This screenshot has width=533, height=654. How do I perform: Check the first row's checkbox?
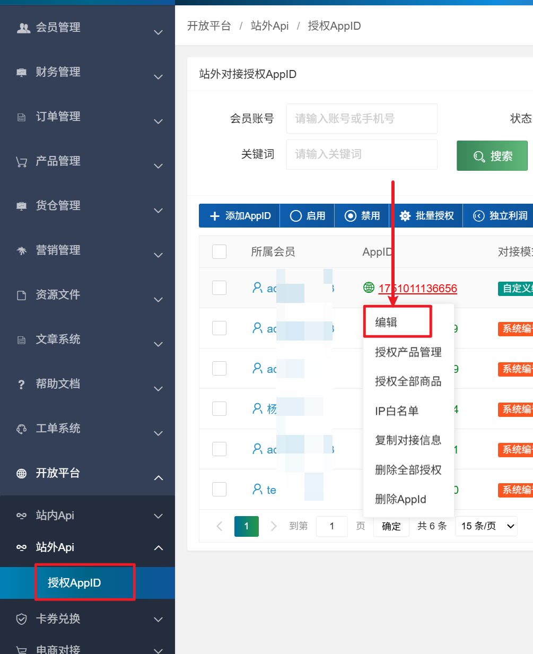coord(219,287)
